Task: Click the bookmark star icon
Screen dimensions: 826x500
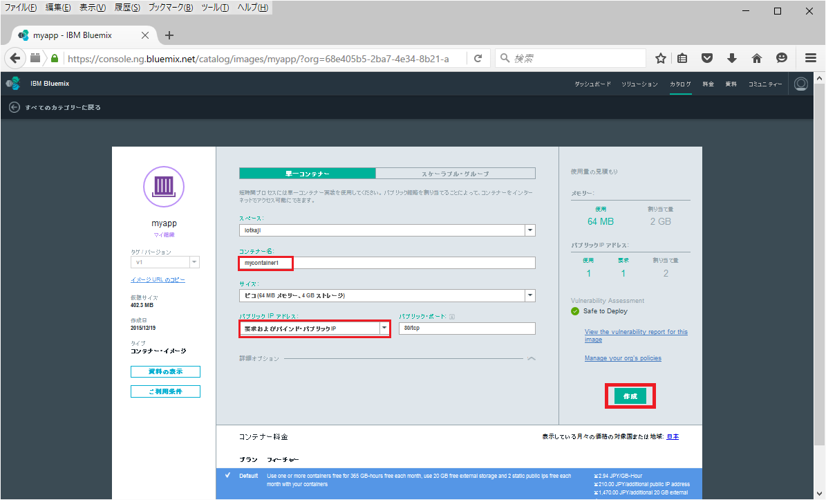Action: point(661,58)
